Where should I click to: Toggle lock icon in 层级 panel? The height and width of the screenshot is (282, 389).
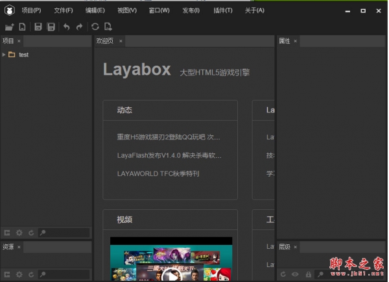[x=309, y=274]
